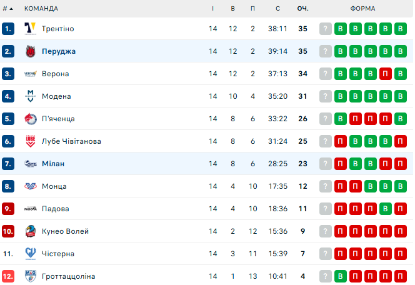Click the Lube Чівітанова team logo
415x285 pixels.
click(30, 141)
